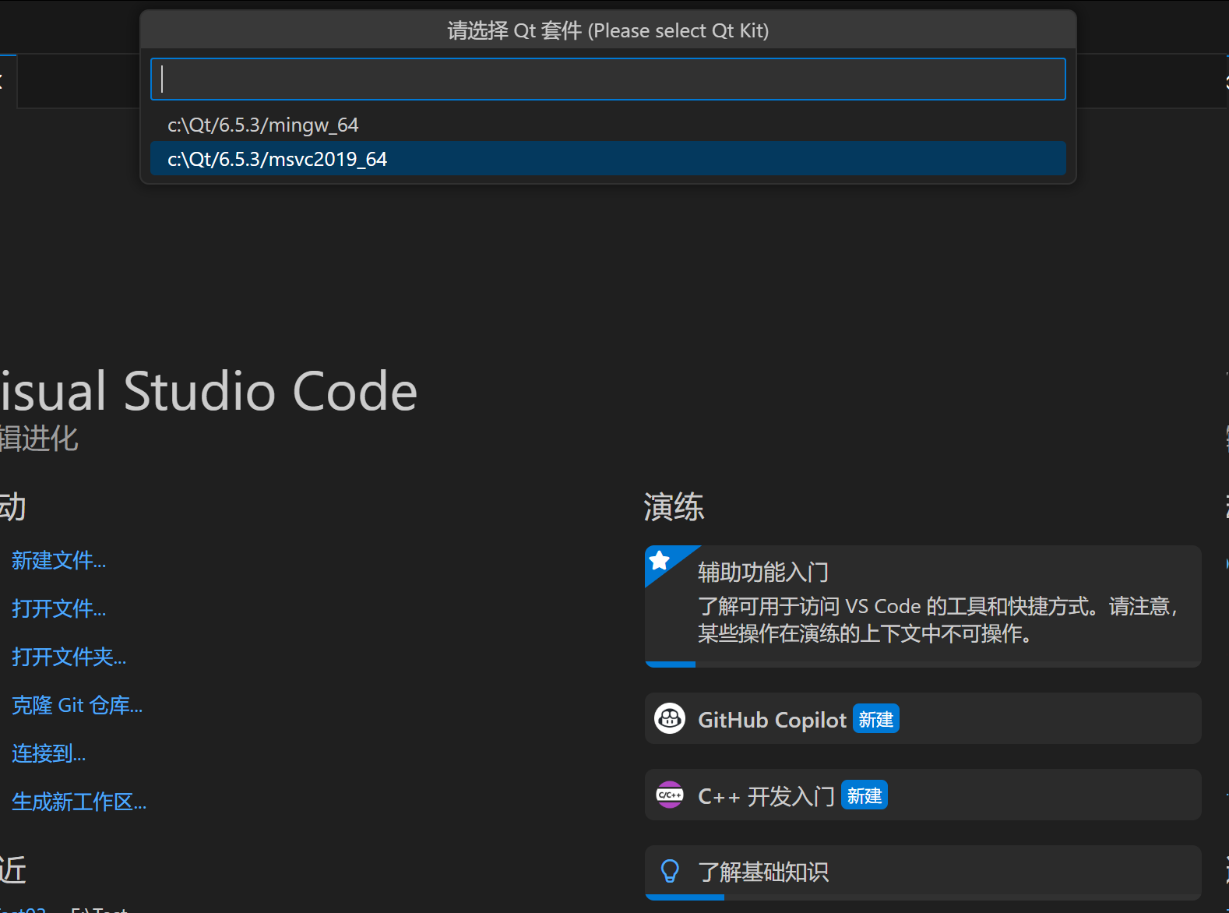This screenshot has height=913, width=1229.
Task: Choose the c:\Qt/6.5.3/msvc2019_64 kit
Action: point(607,159)
